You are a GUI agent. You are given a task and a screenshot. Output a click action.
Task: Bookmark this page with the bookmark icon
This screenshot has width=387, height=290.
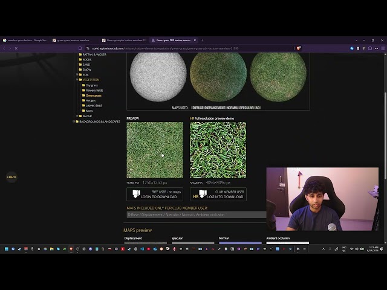80,48
